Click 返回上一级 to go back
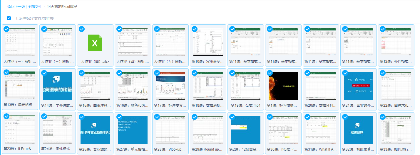 point(16,6)
